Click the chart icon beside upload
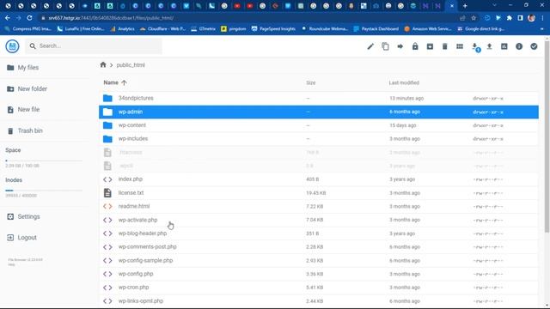The height and width of the screenshot is (309, 550). click(x=504, y=46)
